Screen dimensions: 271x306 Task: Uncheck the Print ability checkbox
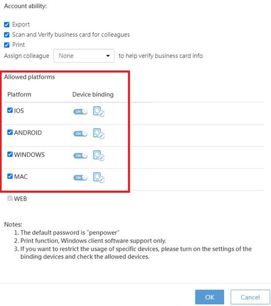point(7,45)
